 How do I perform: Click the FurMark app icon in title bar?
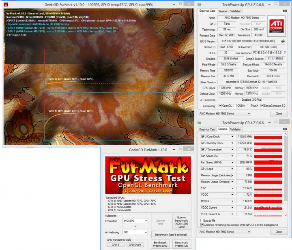tap(6, 4)
